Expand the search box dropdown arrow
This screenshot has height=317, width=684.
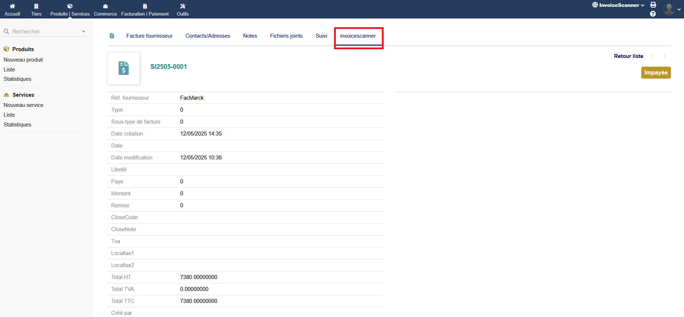click(84, 32)
